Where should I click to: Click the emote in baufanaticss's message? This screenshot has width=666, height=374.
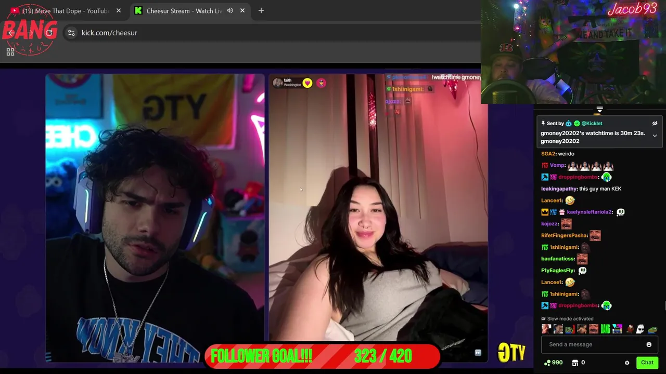(x=582, y=259)
